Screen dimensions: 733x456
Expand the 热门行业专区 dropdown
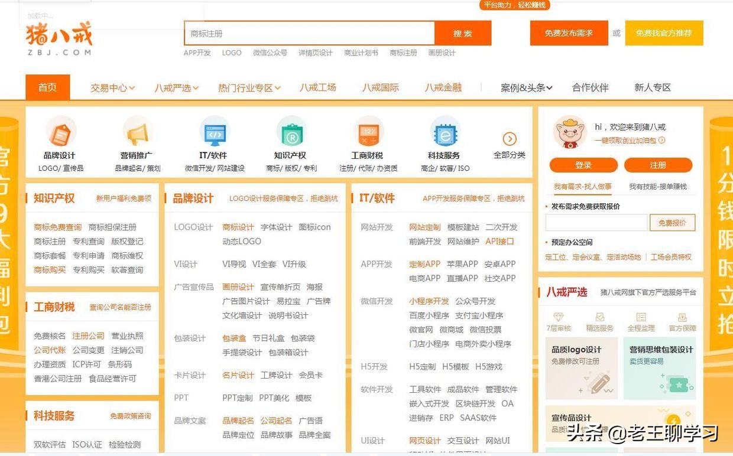(248, 87)
